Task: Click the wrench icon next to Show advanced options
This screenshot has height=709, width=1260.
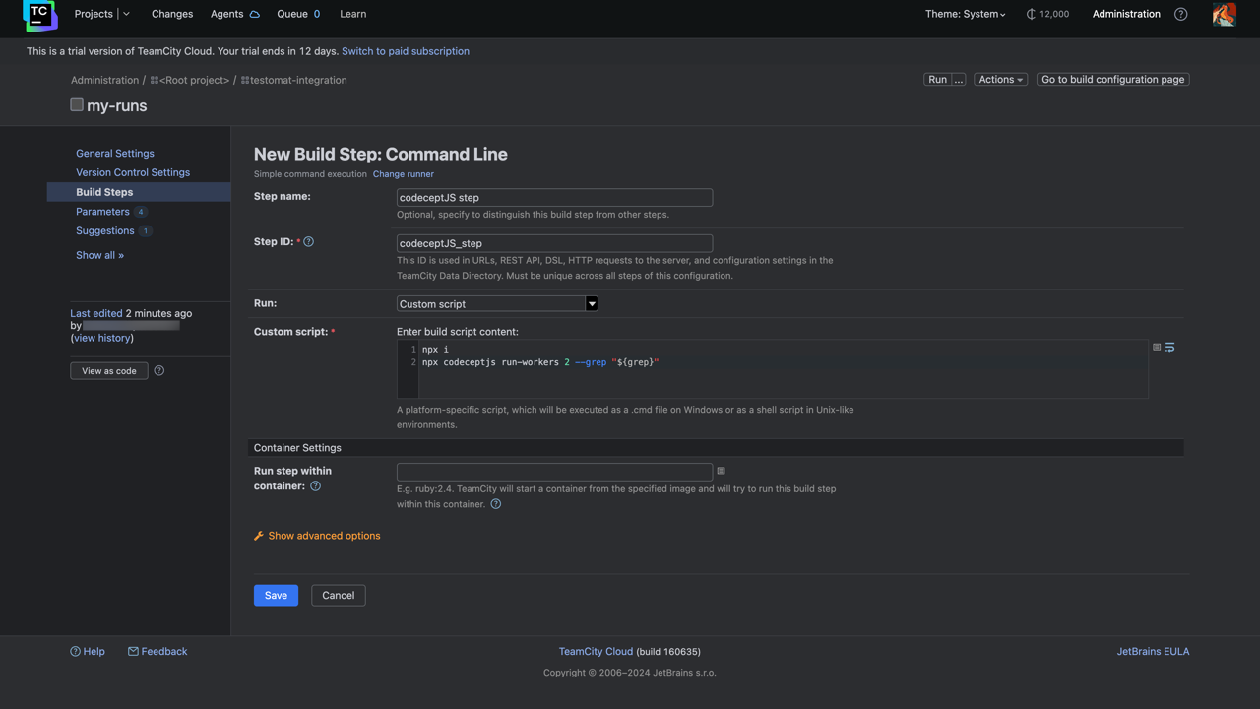Action: tap(257, 536)
